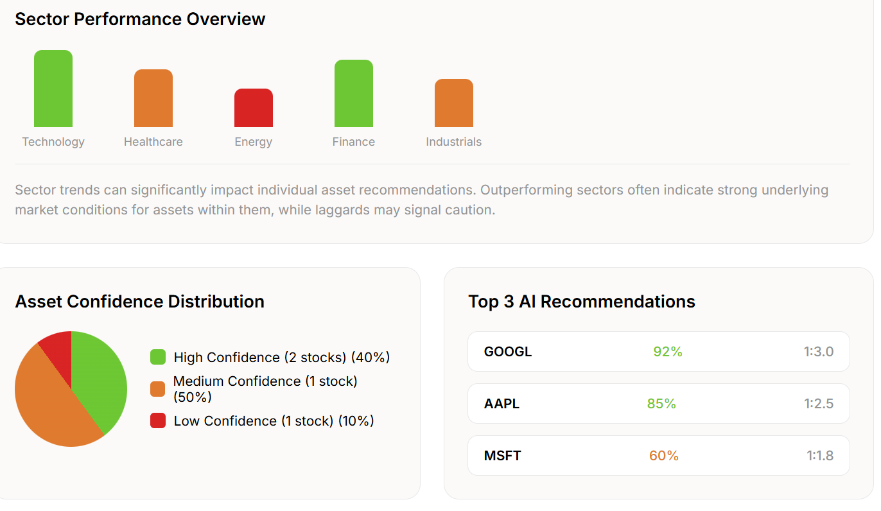
Task: Click the 1:3.0 ratio for GOOGL
Action: (819, 352)
